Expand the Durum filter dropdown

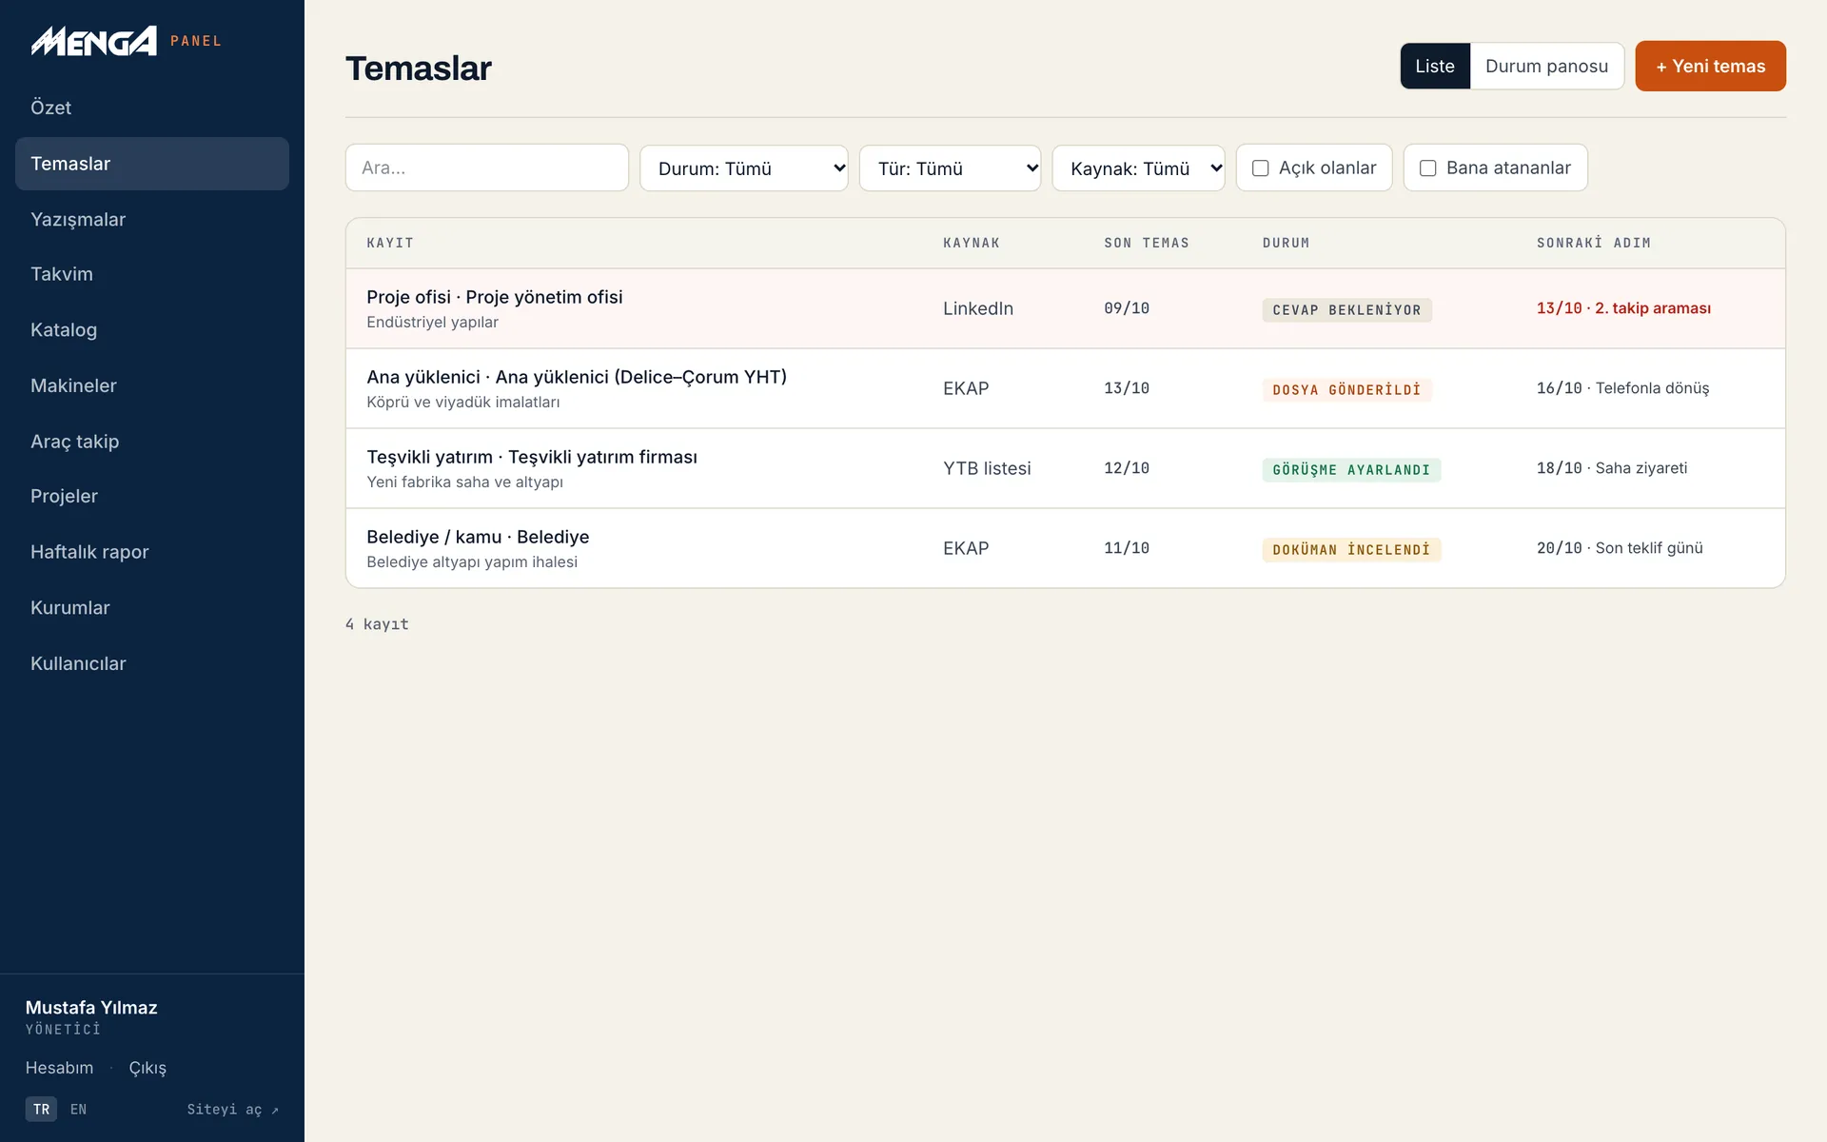pos(744,168)
